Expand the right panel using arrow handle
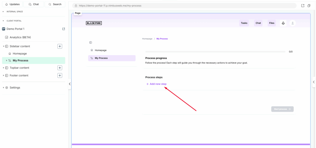The width and height of the screenshot is (316, 148). click(314, 82)
